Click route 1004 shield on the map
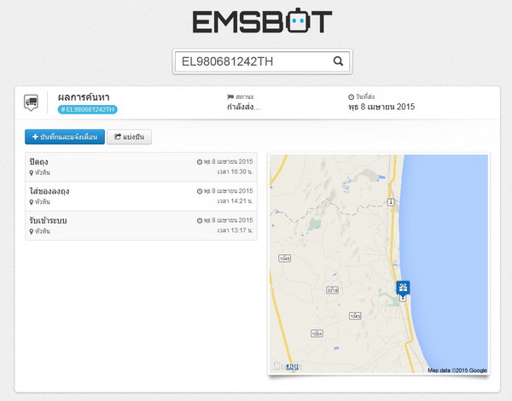 [x=317, y=334]
